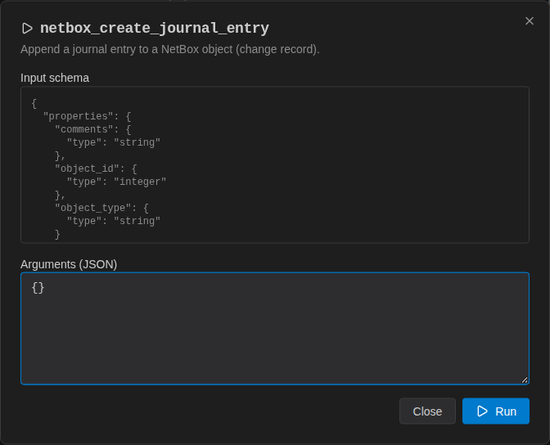Image resolution: width=550 pixels, height=445 pixels.
Task: Click the play icon beside netbox_create_journal_entry title
Action: point(27,29)
